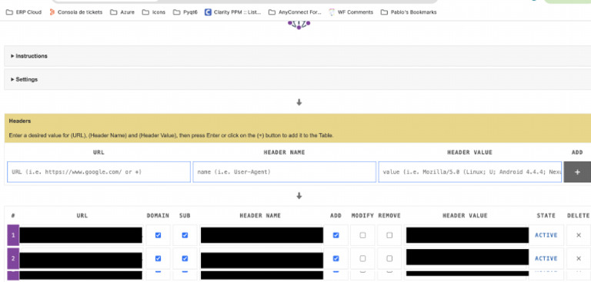The height and width of the screenshot is (282, 591).
Task: Focus the Header Name input field
Action: (x=285, y=172)
